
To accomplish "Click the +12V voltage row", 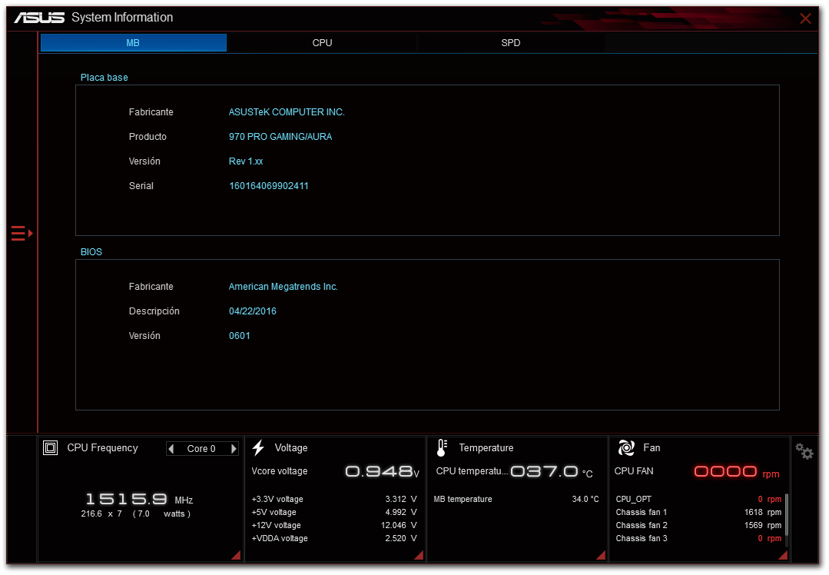I will pyautogui.click(x=334, y=525).
